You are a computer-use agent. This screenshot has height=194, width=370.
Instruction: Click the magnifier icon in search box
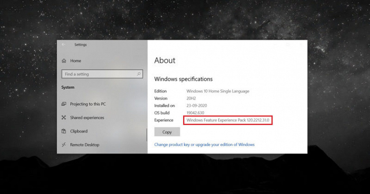(139, 74)
